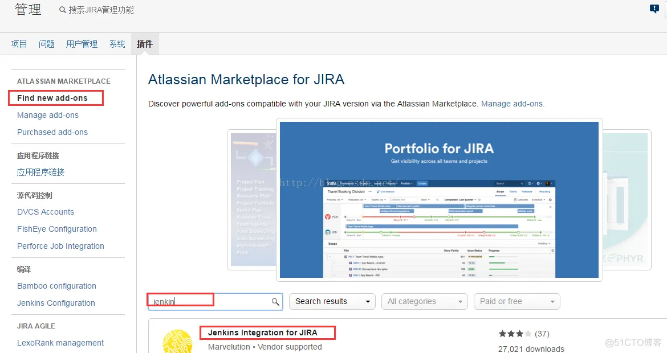Click the Manage add-ons link in description
The image size is (667, 353).
pyautogui.click(x=513, y=104)
